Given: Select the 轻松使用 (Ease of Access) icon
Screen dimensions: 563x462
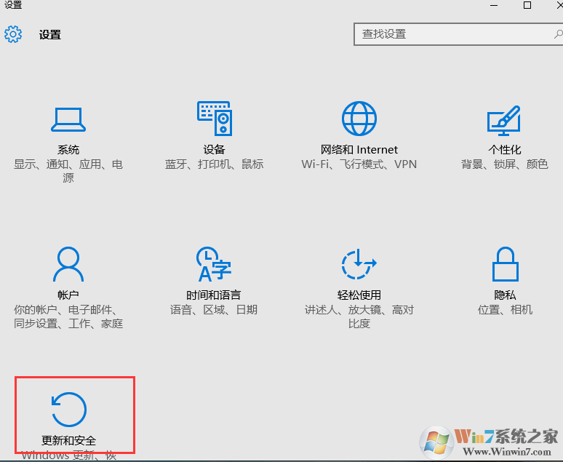Looking at the screenshot, I should click(x=359, y=264).
